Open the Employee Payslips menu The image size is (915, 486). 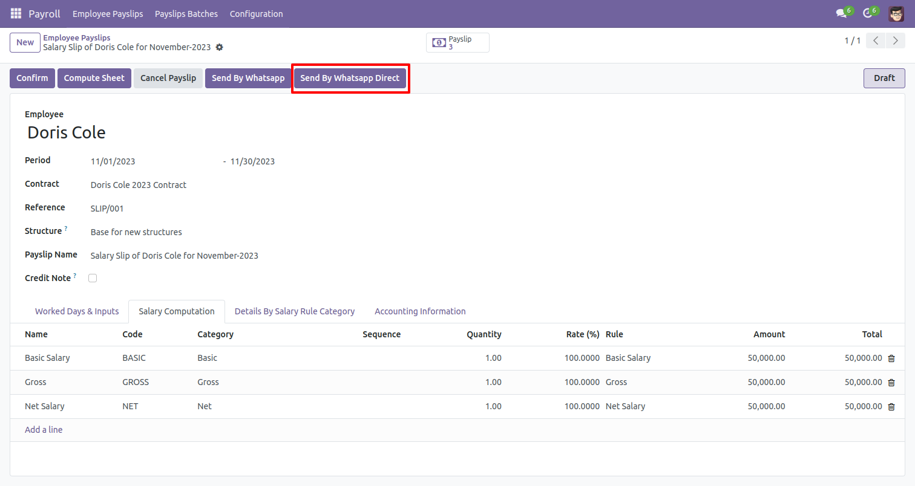(108, 13)
